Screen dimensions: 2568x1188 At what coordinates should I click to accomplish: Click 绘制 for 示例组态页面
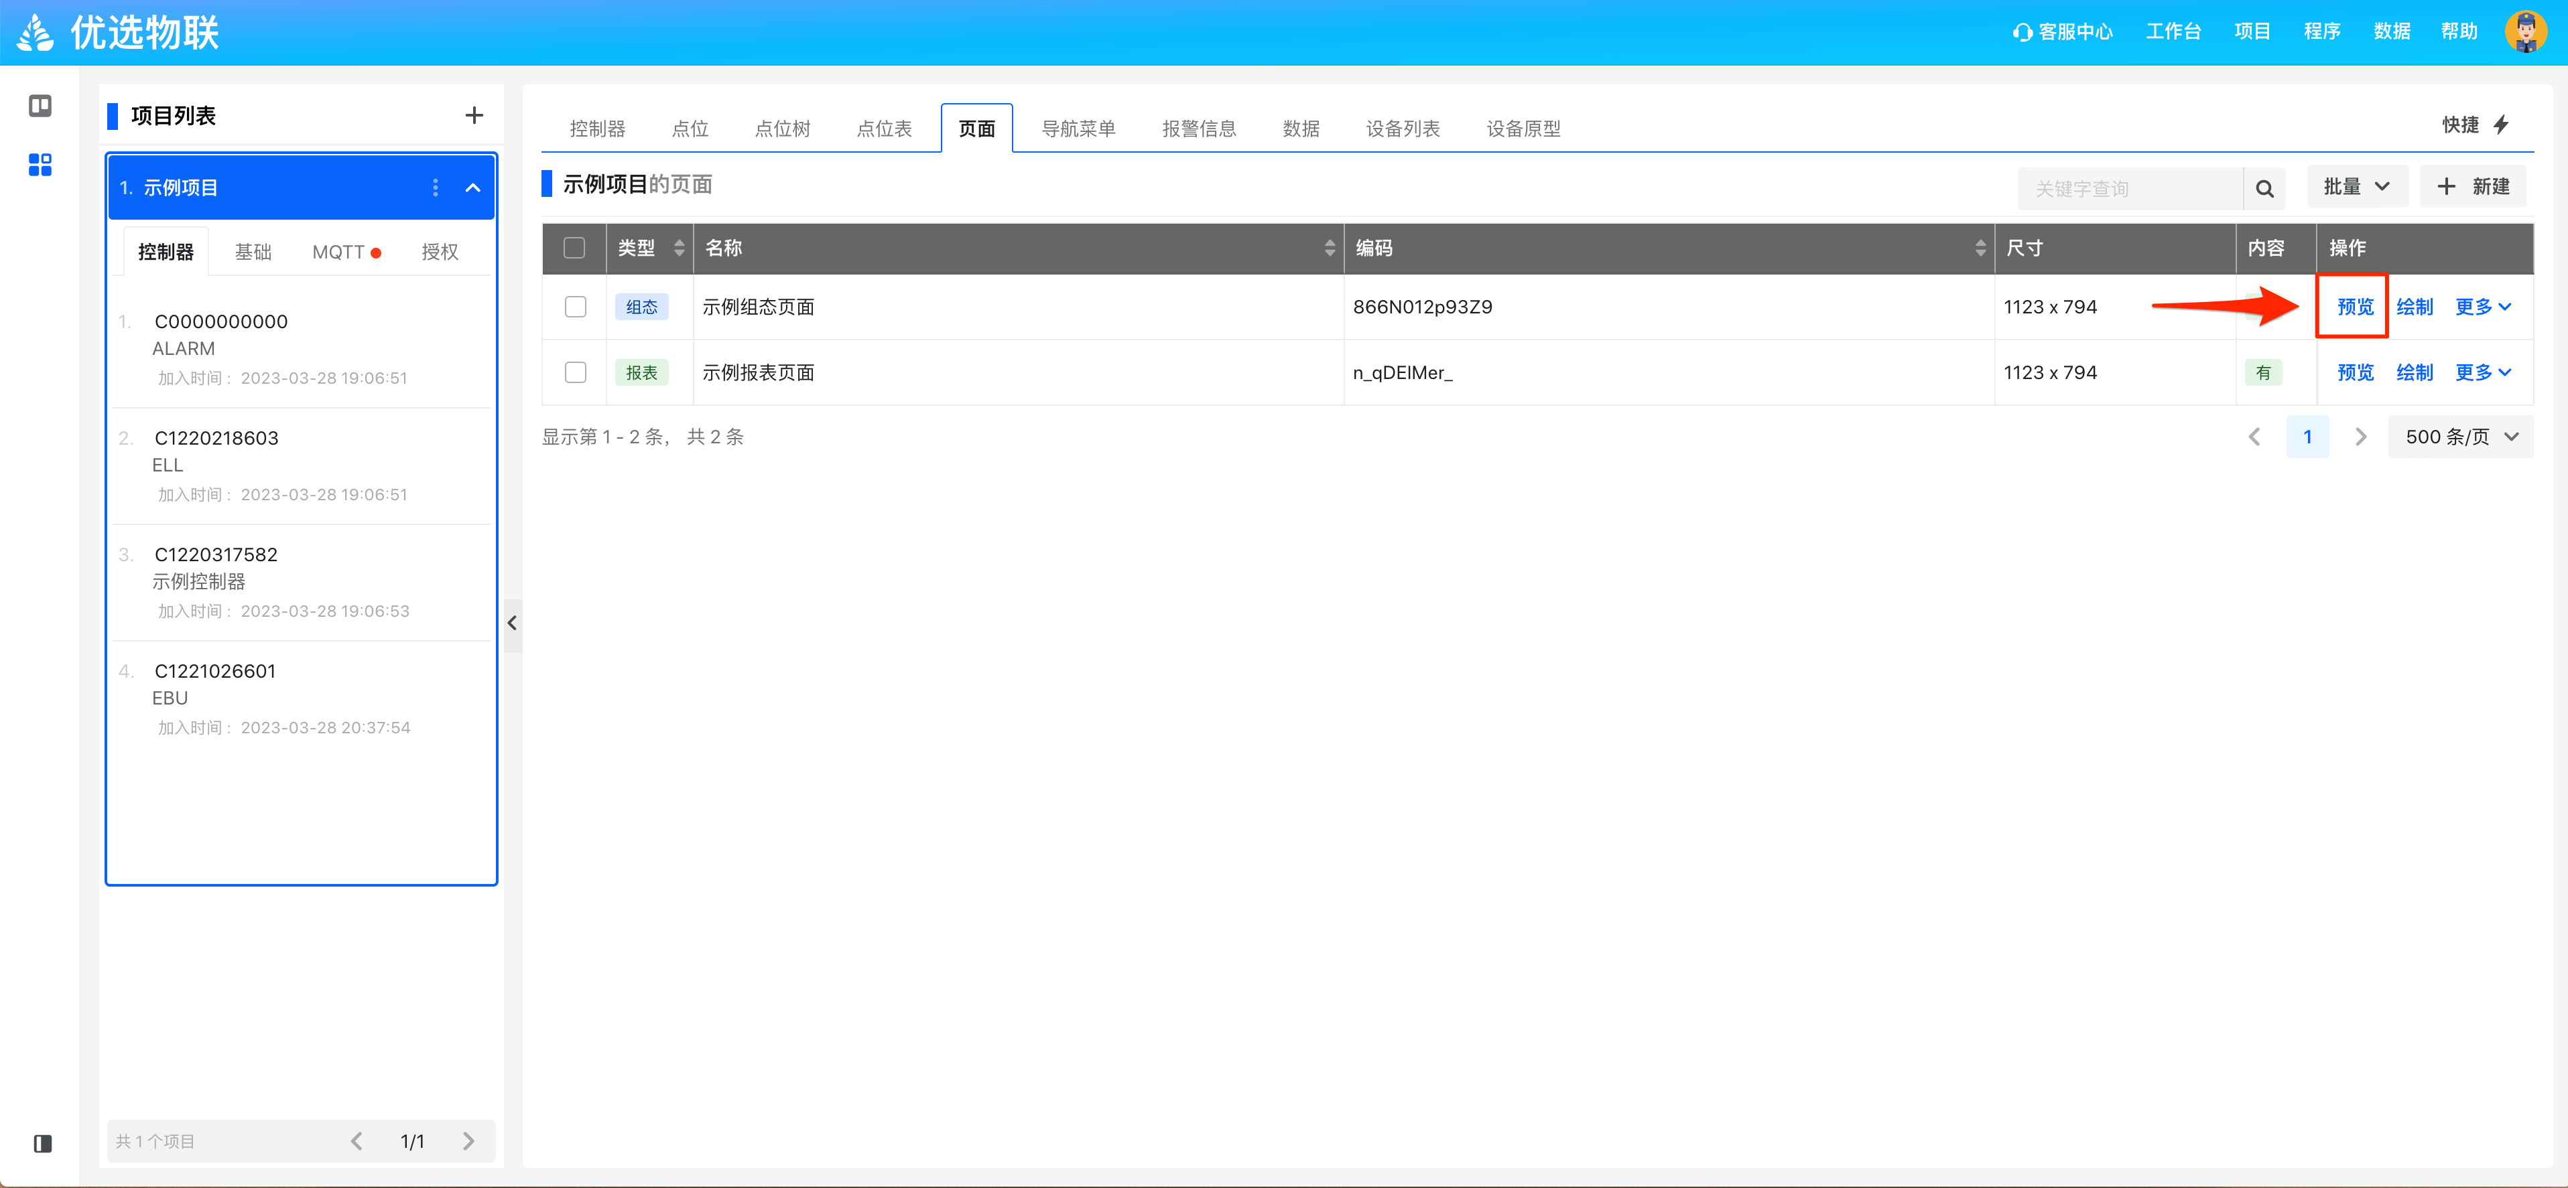pyautogui.click(x=2415, y=307)
